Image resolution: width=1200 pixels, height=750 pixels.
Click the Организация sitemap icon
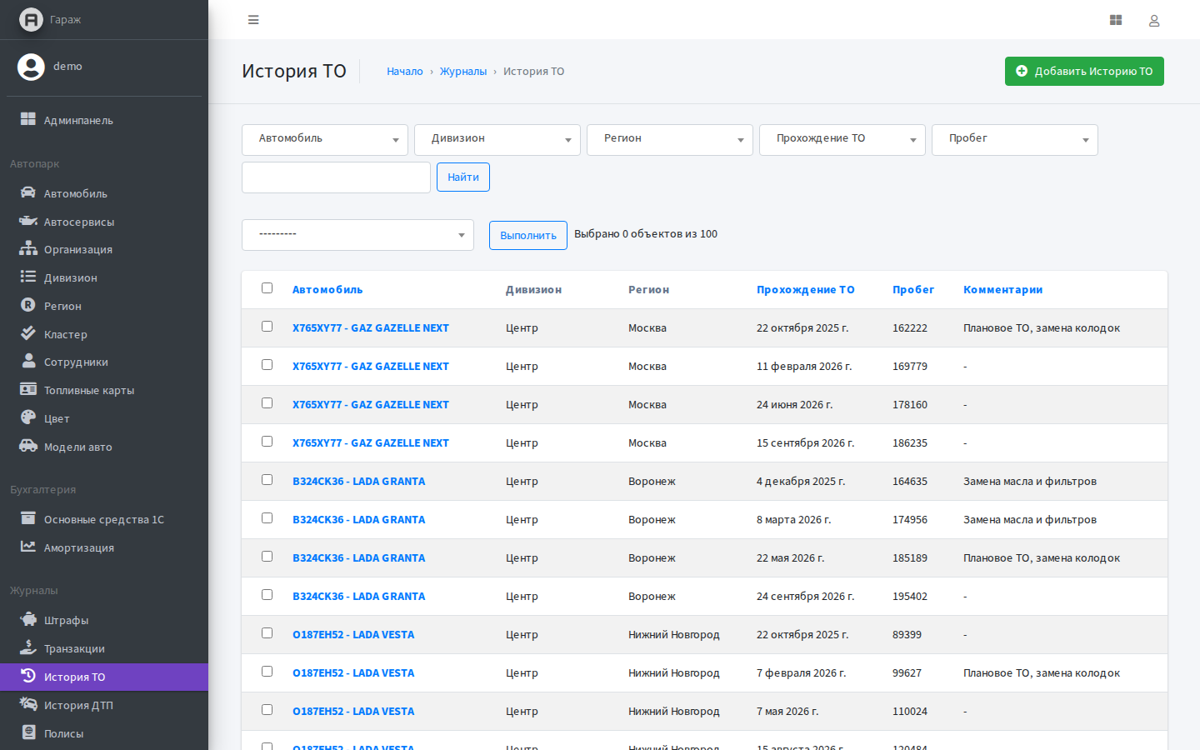point(28,248)
